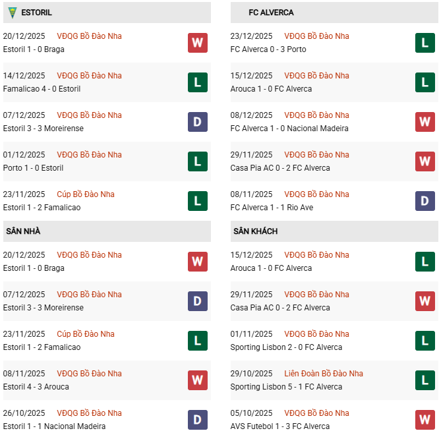Open the Liên Đoàn Bồ Đào Nha competition link

(324, 374)
